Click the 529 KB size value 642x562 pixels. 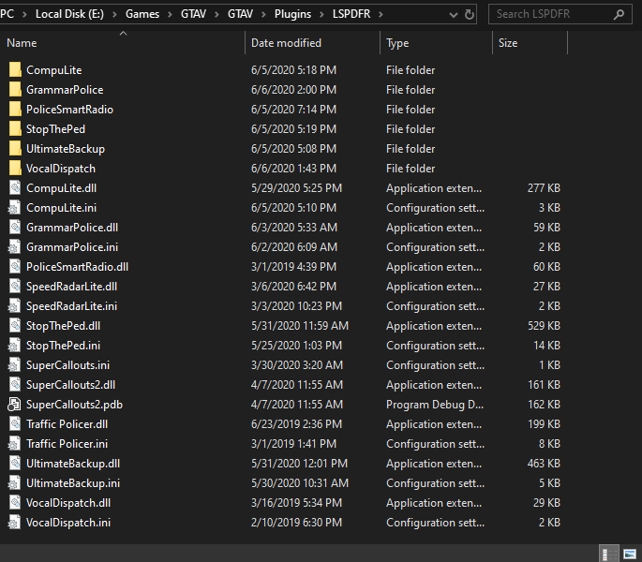pos(544,326)
